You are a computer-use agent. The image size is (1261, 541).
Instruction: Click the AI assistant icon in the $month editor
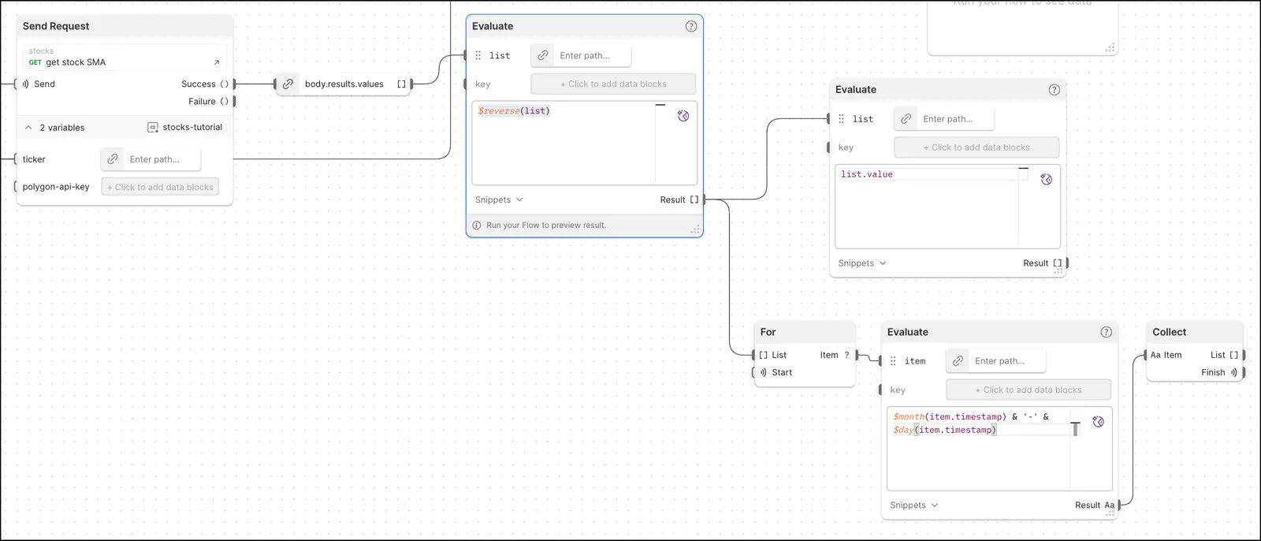1099,422
